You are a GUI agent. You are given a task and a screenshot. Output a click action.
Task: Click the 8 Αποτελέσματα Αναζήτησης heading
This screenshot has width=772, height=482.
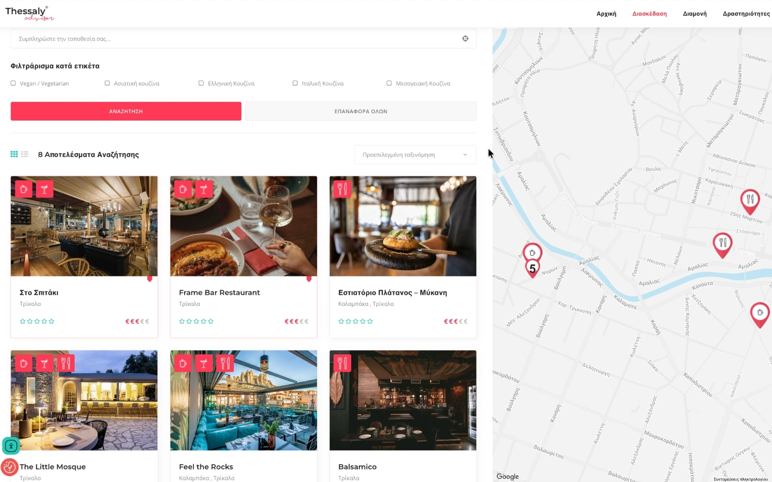(88, 155)
